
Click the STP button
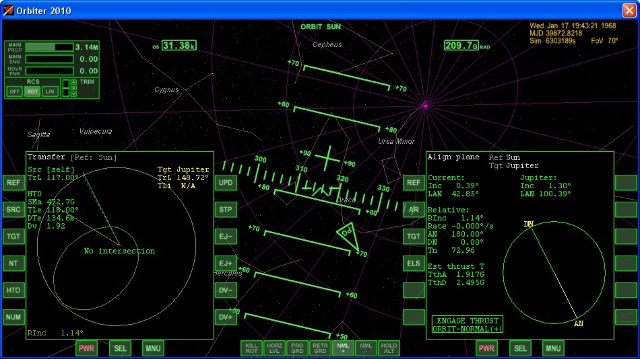(x=226, y=210)
